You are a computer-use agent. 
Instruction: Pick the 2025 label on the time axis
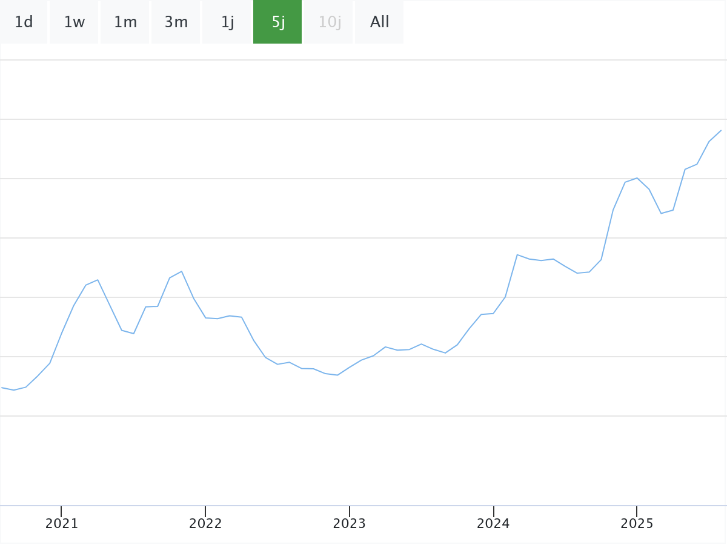point(637,524)
